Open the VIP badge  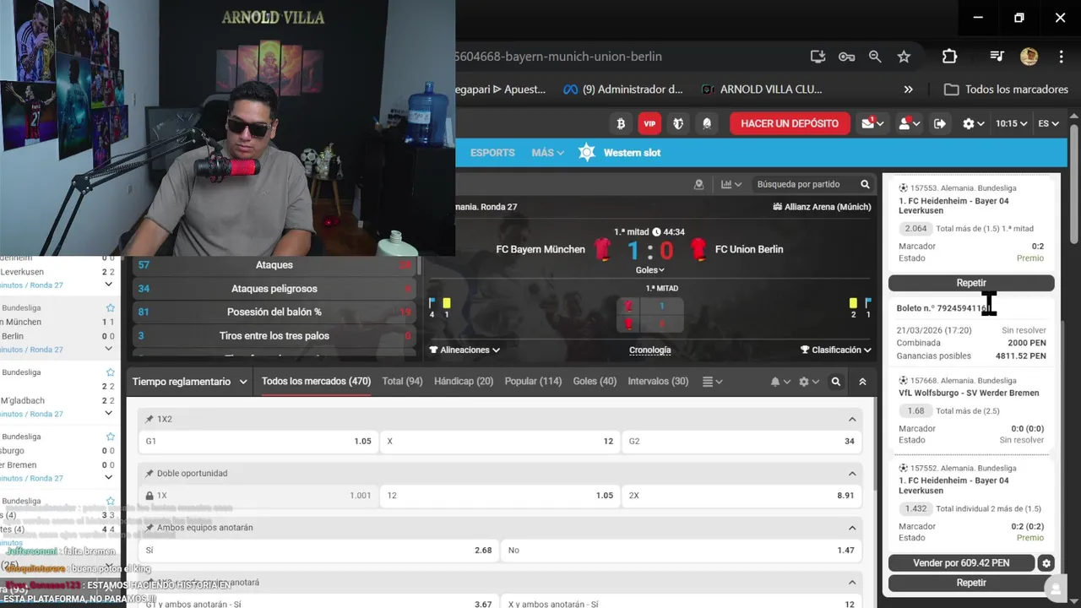(649, 123)
